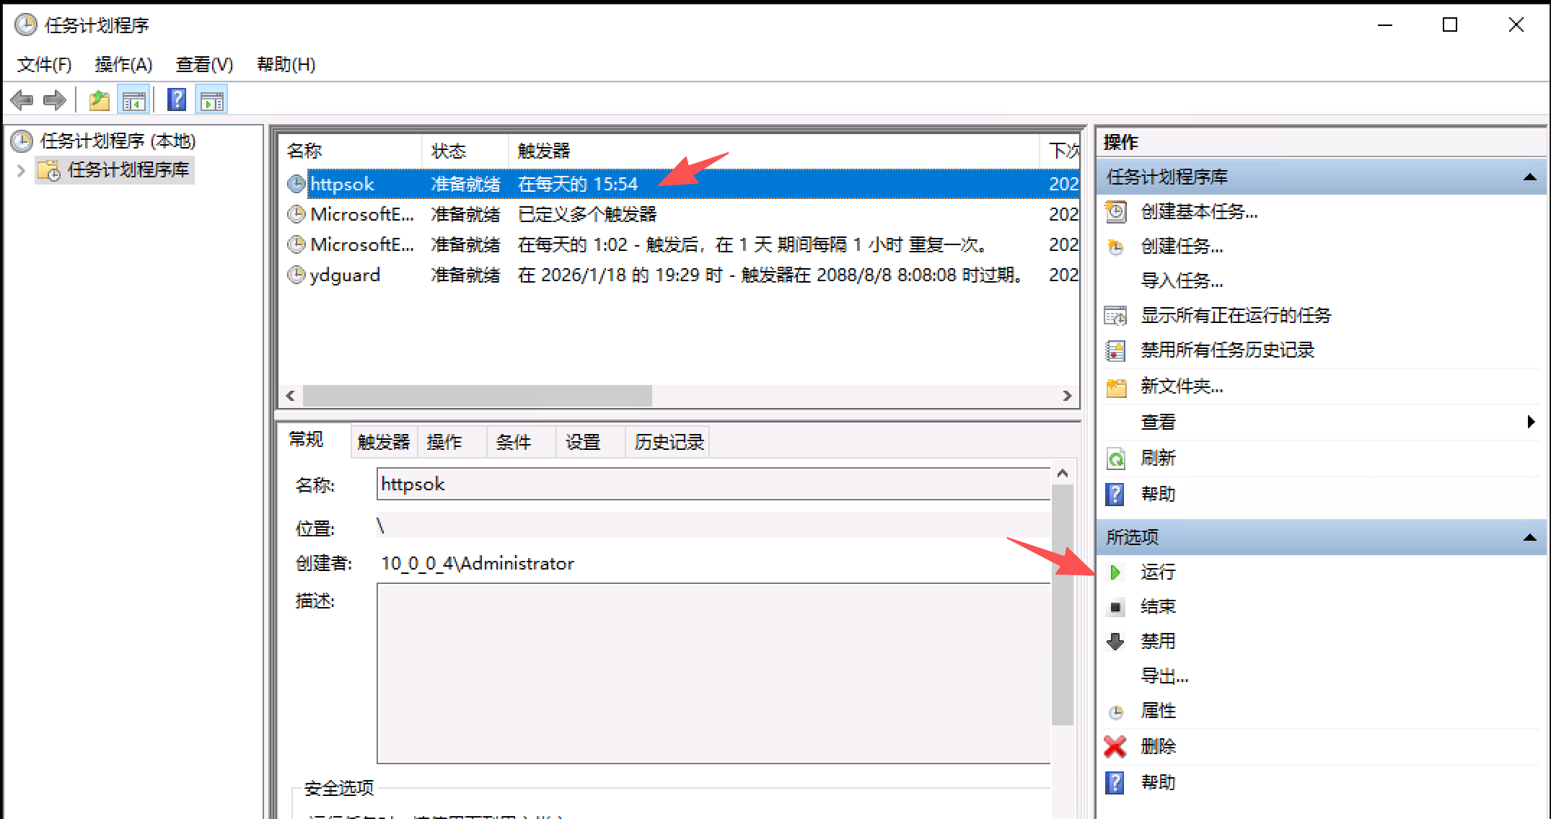The height and width of the screenshot is (819, 1551).
Task: Click 导出... action link
Action: (x=1164, y=676)
